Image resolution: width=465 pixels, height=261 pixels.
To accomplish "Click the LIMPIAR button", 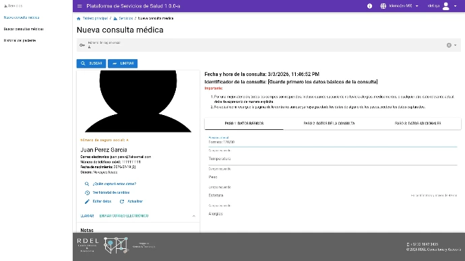I will click(123, 63).
